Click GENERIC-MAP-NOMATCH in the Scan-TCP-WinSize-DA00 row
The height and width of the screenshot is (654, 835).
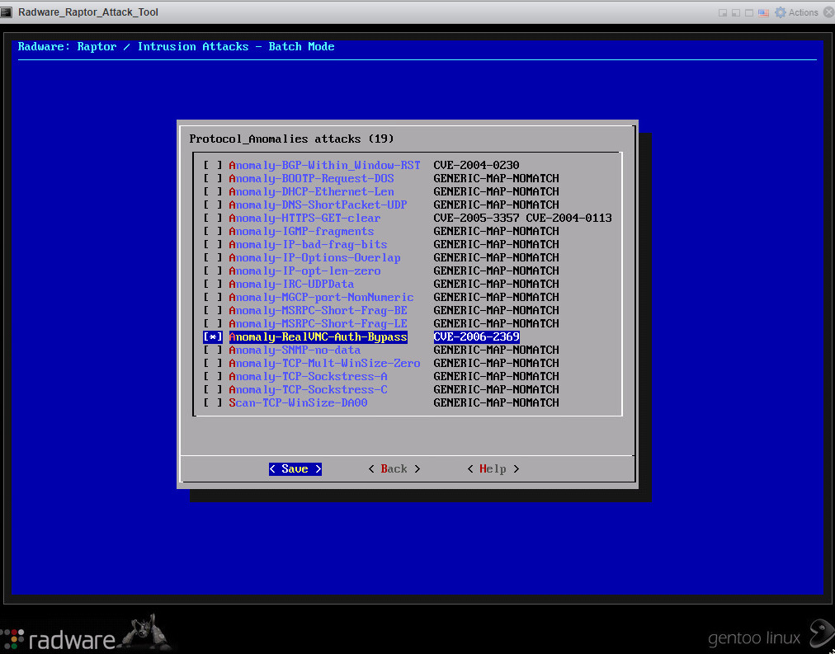(x=497, y=402)
